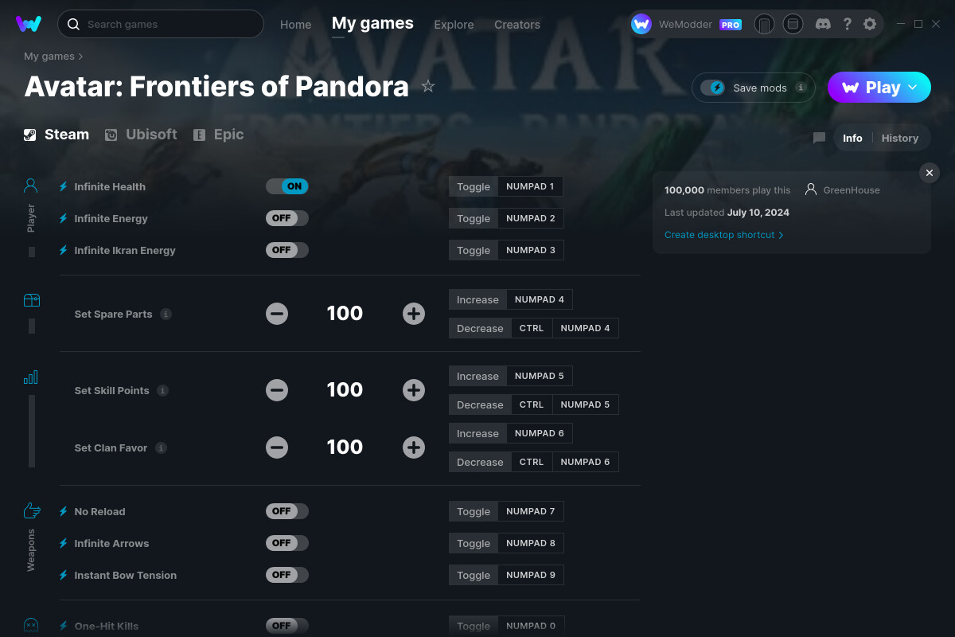Viewport: 955px width, 637px height.
Task: Increase Set Skill Points with the plus button
Action: tap(414, 390)
